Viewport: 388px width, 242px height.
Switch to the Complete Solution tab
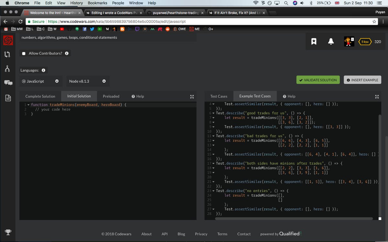point(40,96)
